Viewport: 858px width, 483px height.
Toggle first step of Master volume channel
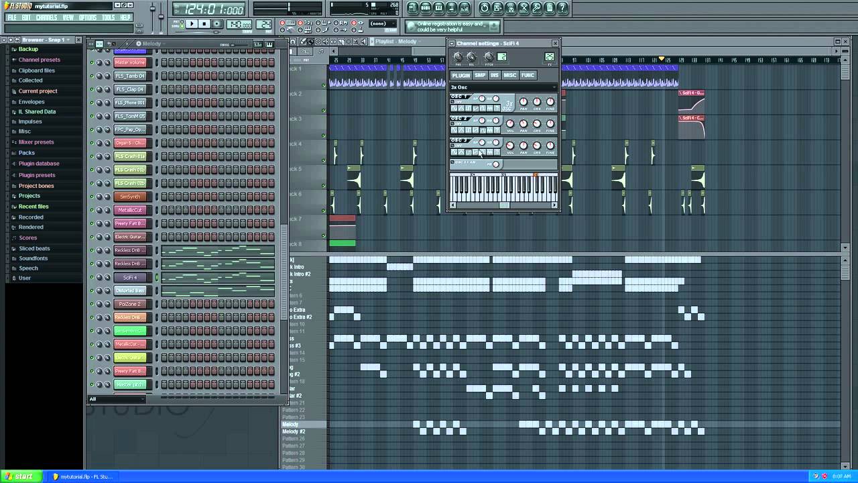pyautogui.click(x=164, y=62)
